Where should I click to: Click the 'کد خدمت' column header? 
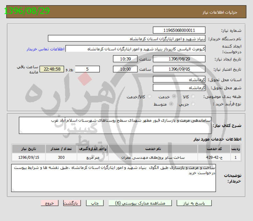coord(214,149)
